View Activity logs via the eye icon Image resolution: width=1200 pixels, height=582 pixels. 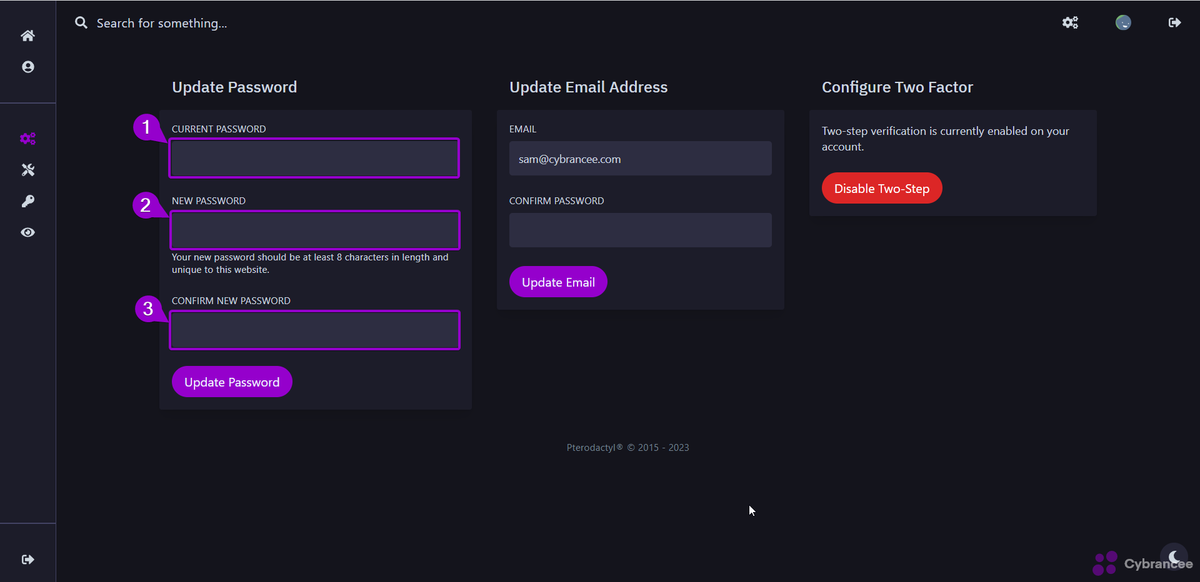[27, 232]
